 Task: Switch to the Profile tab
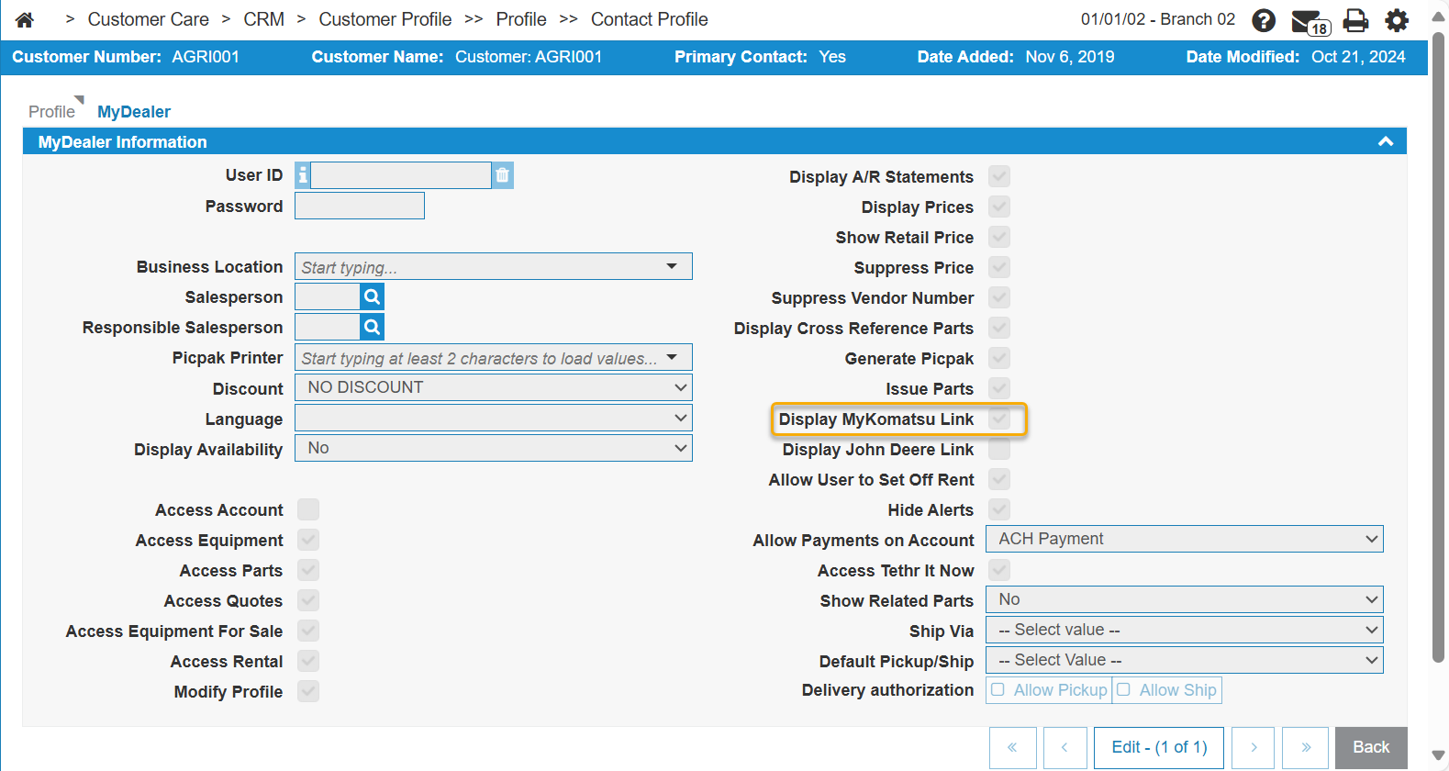pos(51,111)
